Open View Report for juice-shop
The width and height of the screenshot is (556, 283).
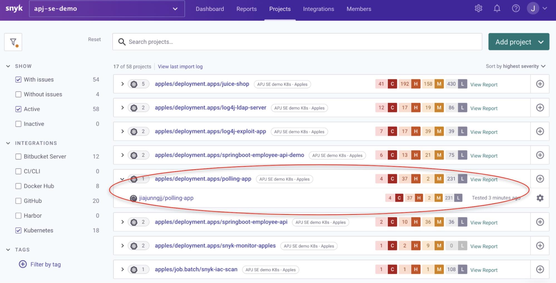tap(484, 84)
